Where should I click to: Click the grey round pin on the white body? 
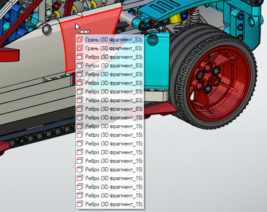click(47, 29)
